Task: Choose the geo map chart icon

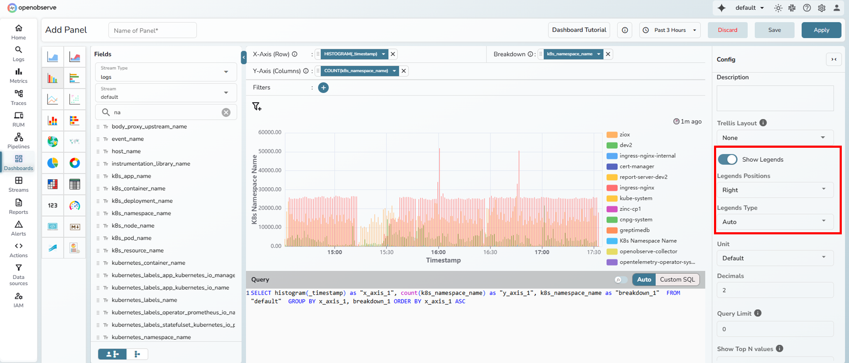Action: (53, 142)
